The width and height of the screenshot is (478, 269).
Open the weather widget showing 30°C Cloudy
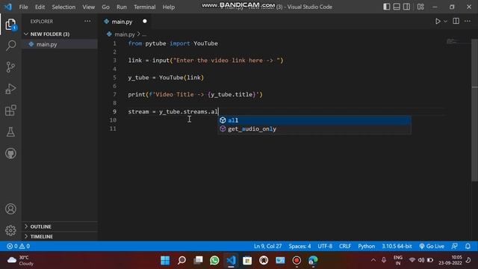click(x=20, y=261)
